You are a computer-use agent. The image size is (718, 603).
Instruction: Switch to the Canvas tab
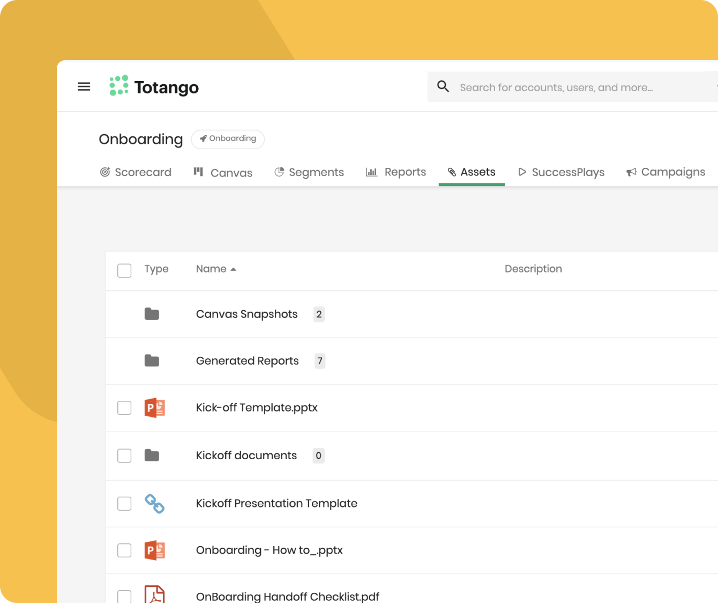(x=223, y=172)
